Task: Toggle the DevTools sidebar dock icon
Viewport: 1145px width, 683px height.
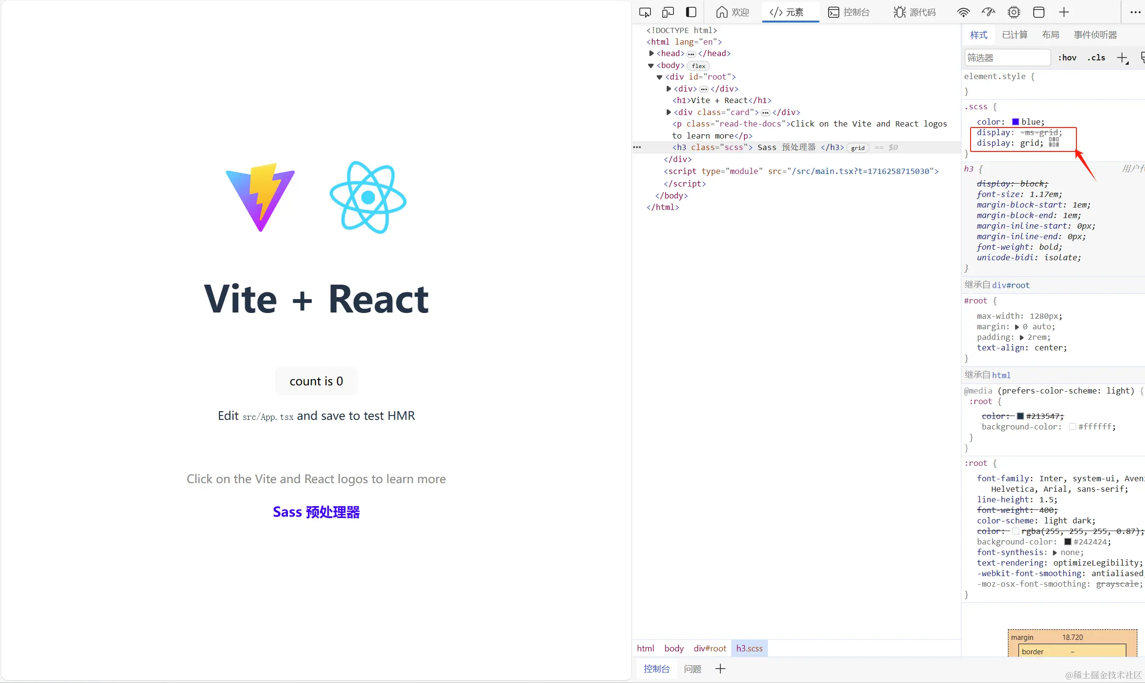Action: point(691,12)
